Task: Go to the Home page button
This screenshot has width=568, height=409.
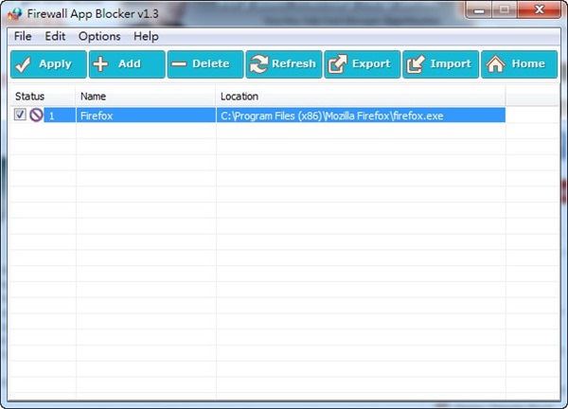Action: click(518, 64)
